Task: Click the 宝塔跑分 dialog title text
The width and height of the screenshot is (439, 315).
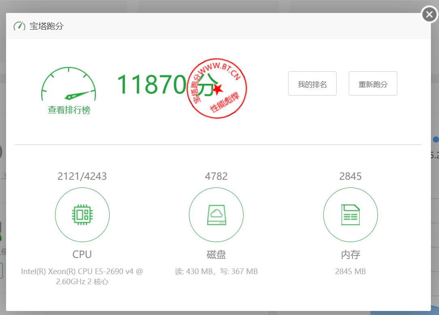Action: [47, 26]
